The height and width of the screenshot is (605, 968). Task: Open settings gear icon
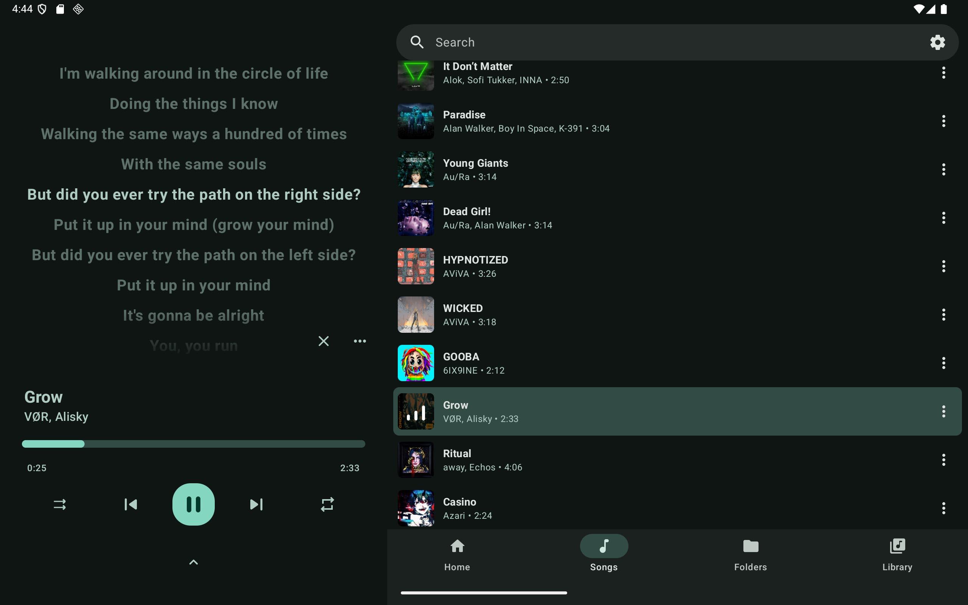937,42
